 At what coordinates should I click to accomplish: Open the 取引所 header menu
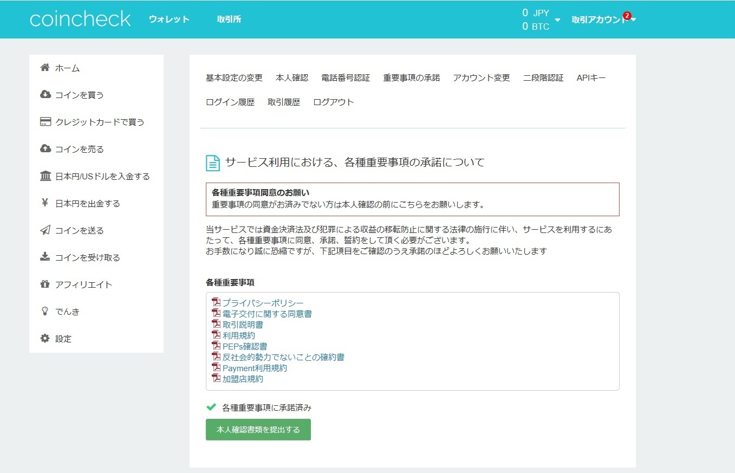(x=229, y=19)
